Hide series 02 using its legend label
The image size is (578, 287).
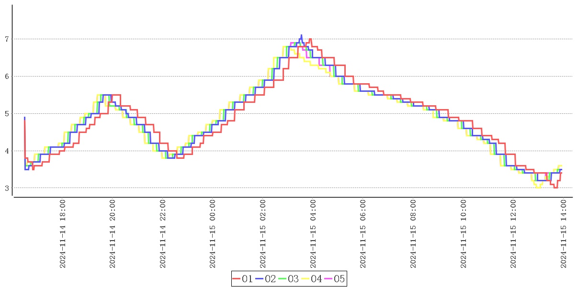click(271, 279)
